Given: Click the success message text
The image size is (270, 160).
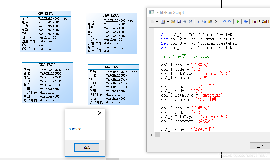Looking at the screenshot, I should [75, 129].
